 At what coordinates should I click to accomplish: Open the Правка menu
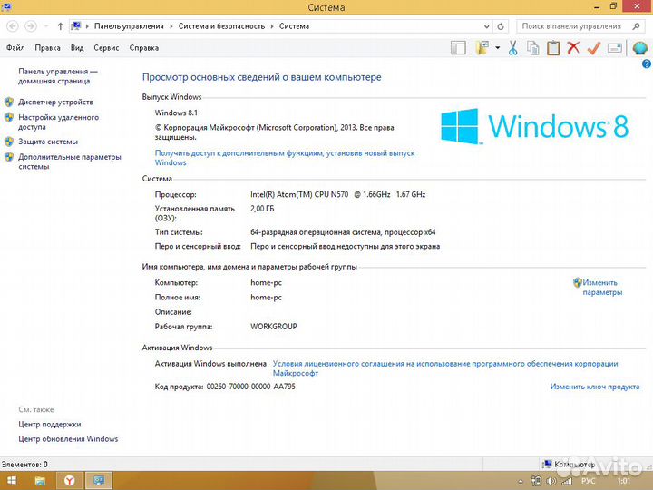tap(47, 48)
